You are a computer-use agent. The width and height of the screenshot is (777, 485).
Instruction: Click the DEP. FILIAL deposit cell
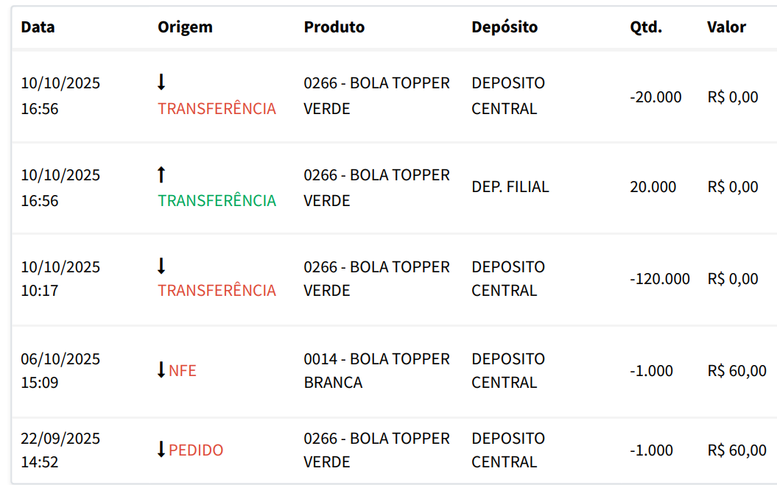pyautogui.click(x=510, y=187)
